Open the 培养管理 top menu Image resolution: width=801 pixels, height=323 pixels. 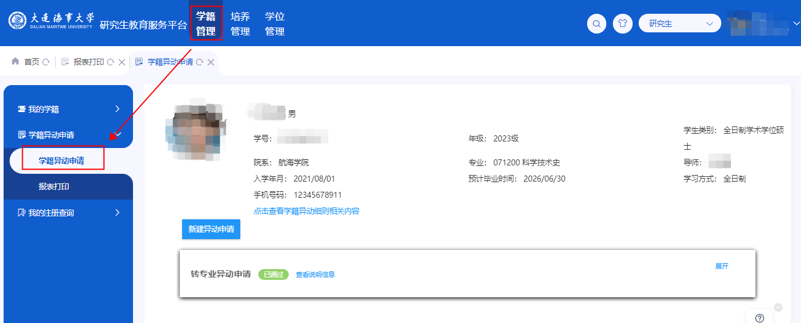pos(240,24)
